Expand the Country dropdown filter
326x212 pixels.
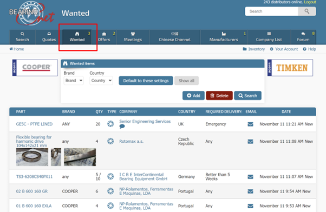coord(101,81)
